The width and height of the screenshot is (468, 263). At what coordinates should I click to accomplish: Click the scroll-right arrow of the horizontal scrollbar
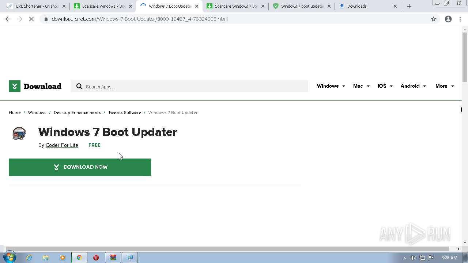point(459,249)
